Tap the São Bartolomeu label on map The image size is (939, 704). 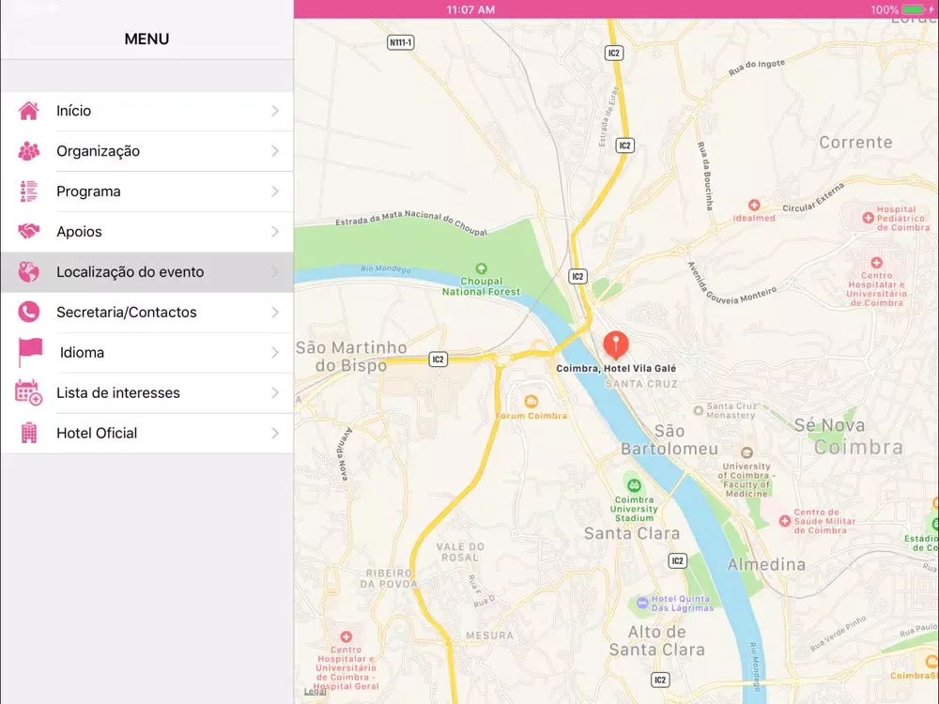point(669,439)
